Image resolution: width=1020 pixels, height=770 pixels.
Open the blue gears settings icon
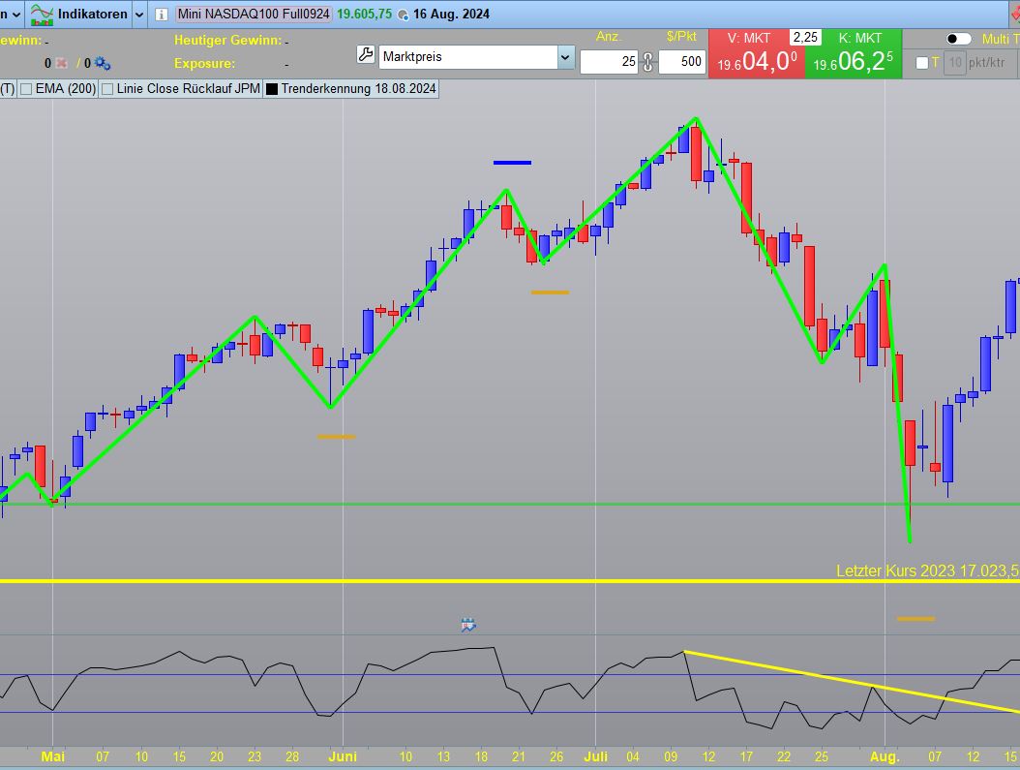[x=103, y=63]
